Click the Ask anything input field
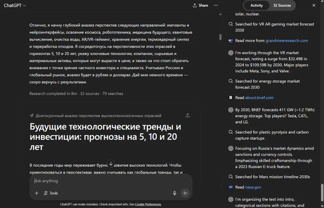Screen dimensions: 324x208 (102, 181)
